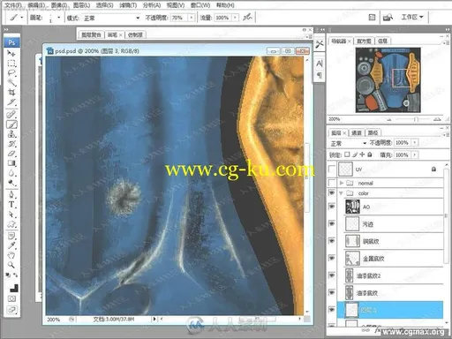Select the Blur tool
Viewport: 452px width, 339px height.
[x=11, y=173]
